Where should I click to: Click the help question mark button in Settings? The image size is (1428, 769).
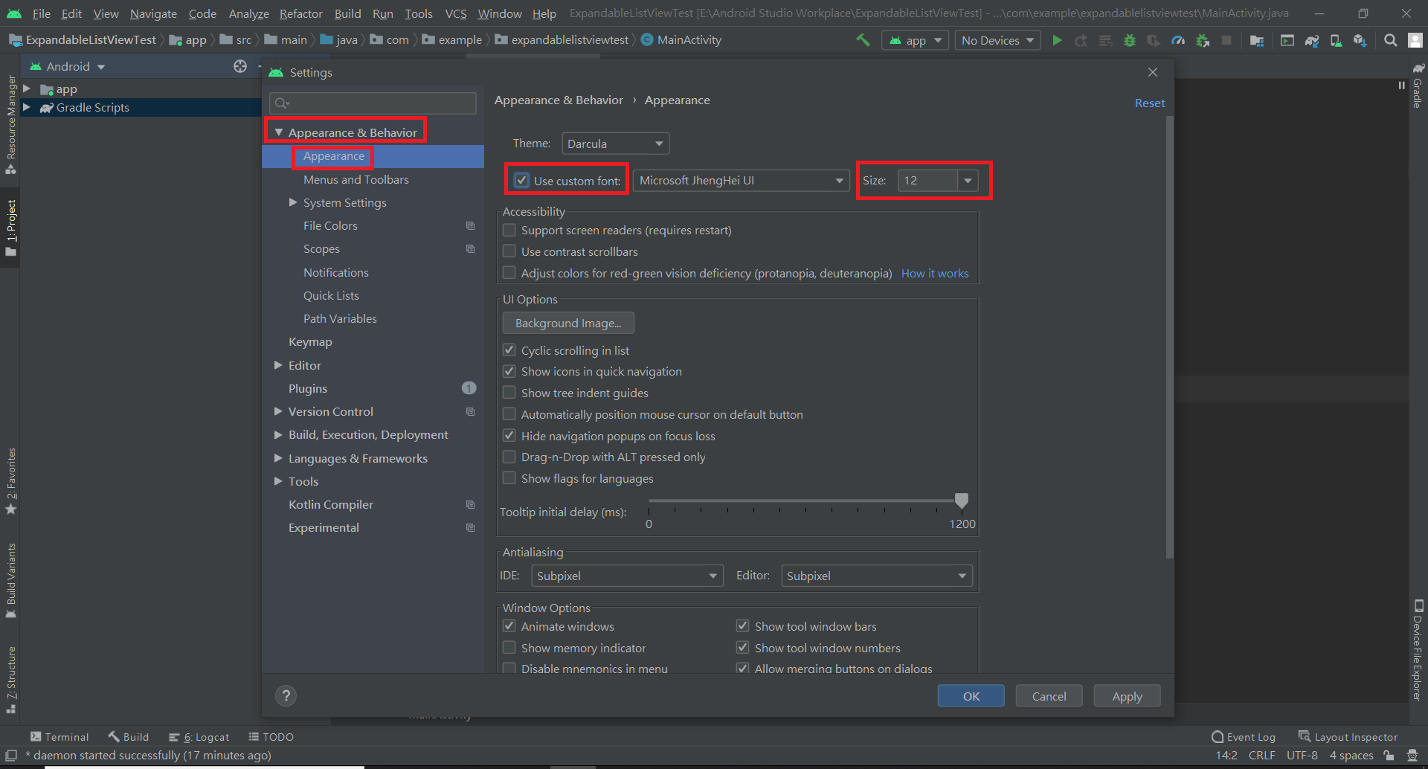tap(286, 695)
